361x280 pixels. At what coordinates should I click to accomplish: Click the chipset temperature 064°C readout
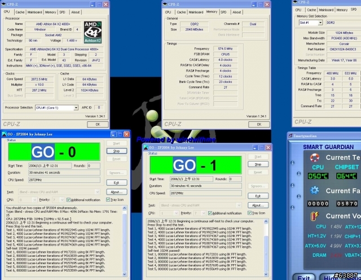[347, 176]
